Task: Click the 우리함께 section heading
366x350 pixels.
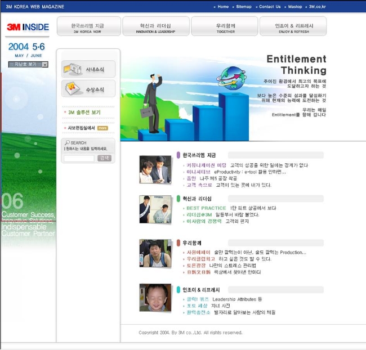Action: [192, 243]
